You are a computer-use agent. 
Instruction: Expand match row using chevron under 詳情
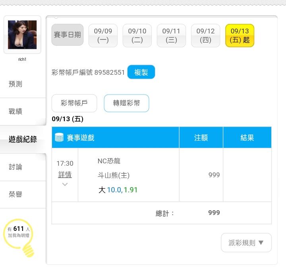pos(65,184)
